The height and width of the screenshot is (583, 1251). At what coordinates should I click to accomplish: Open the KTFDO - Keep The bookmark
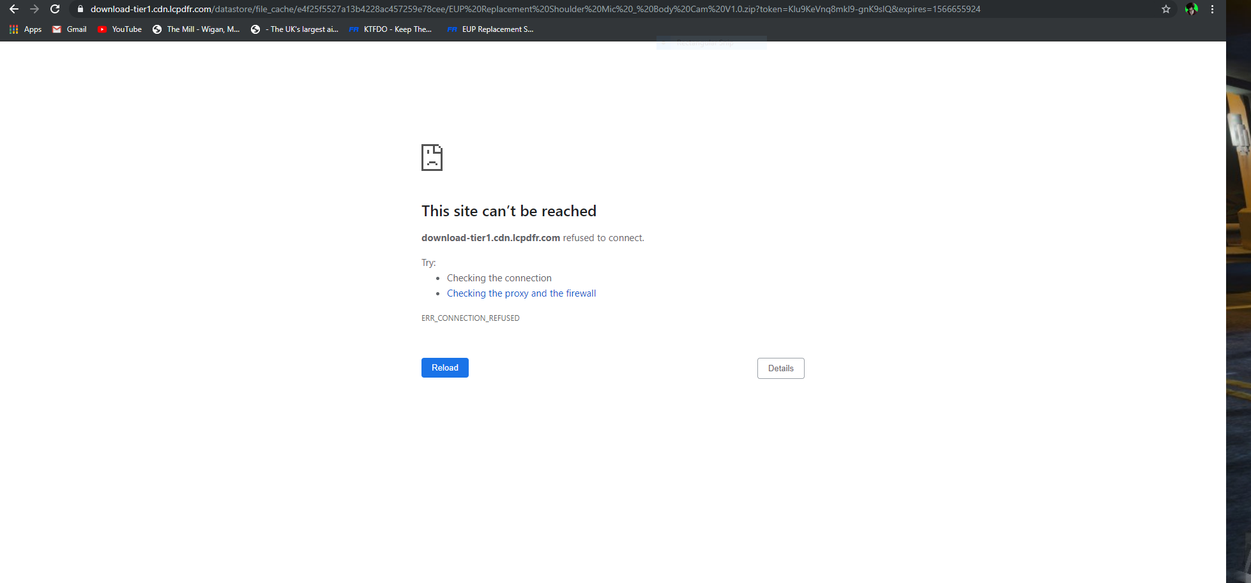390,29
